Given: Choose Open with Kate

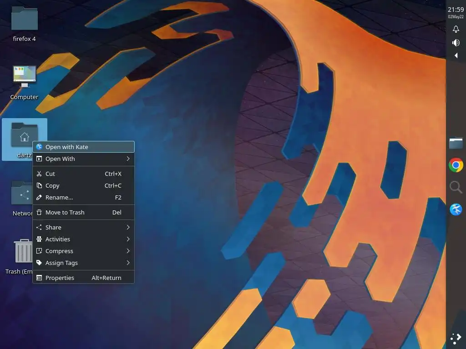Looking at the screenshot, I should (84, 147).
